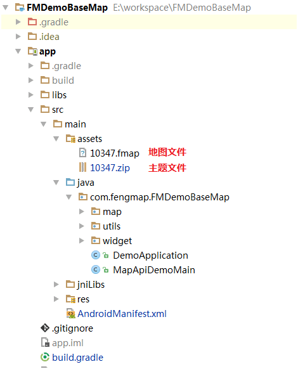298x369 pixels.
Task: Collapse the FMDemoBaseMap project root
Action: (x=6, y=8)
